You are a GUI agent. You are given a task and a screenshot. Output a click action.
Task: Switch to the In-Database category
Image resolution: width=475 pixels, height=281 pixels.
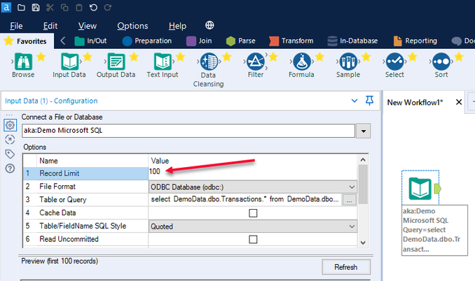point(352,41)
